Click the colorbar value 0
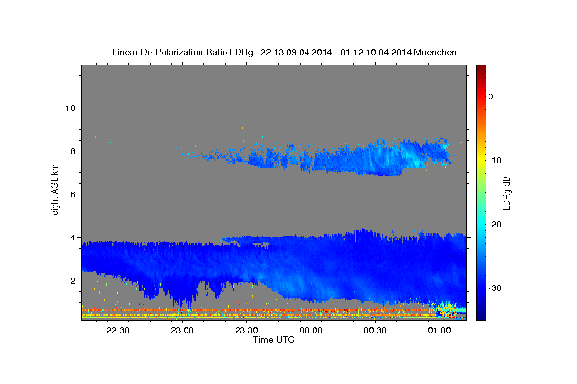Viewport: 577px width, 384px height. pos(490,96)
